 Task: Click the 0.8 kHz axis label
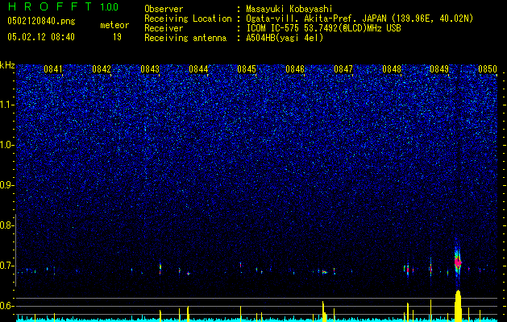coord(7,225)
